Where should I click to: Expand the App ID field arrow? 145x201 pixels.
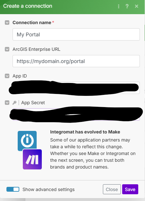(7, 76)
